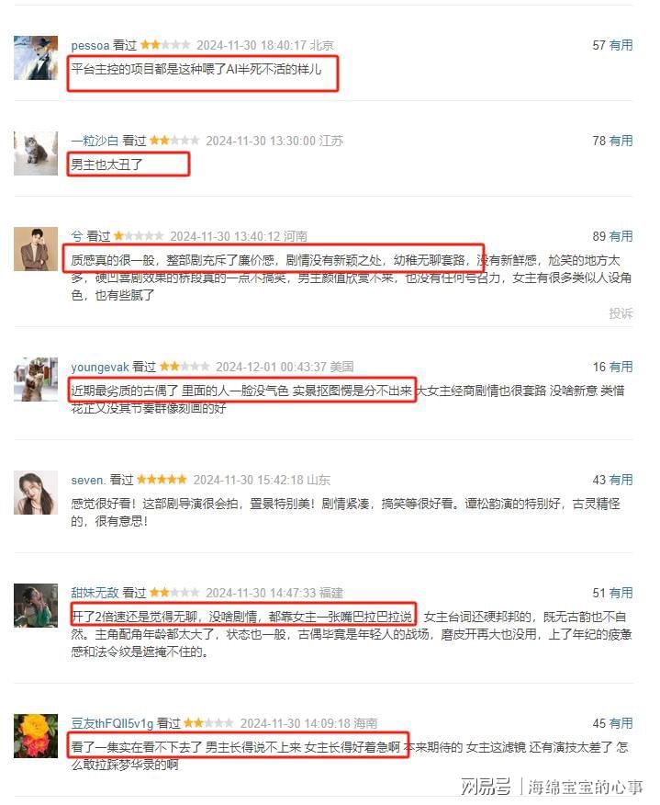This screenshot has width=660, height=805.
Task: Mark youngevak's 16-vote review useful
Action: (621, 367)
